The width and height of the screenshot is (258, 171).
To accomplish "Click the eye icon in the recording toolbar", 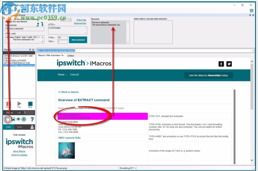I will 18,119.
